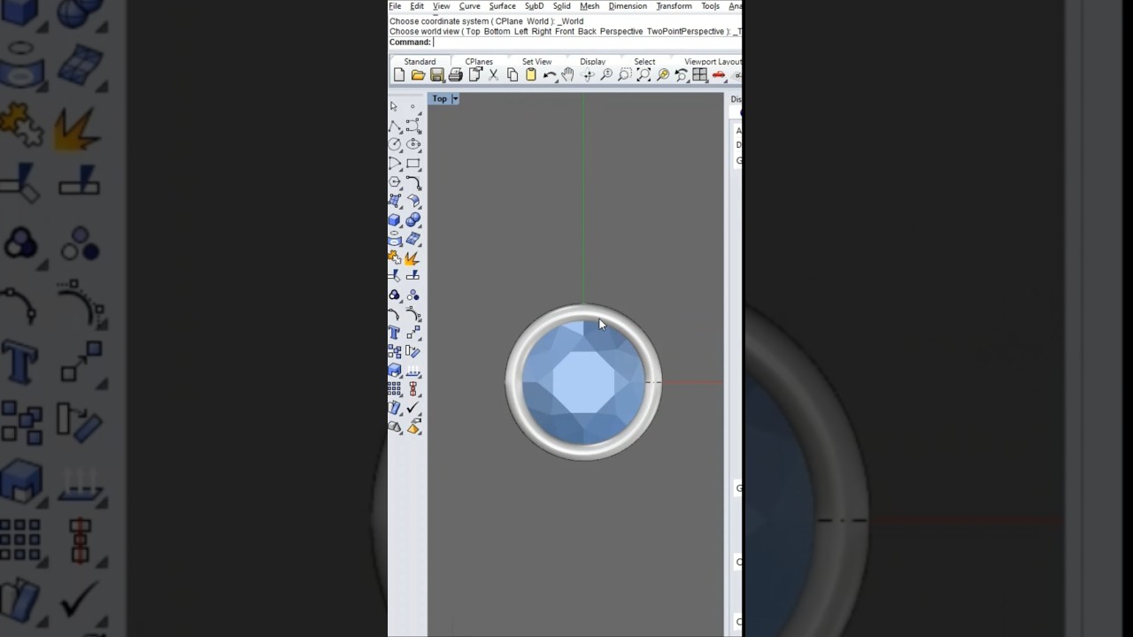This screenshot has width=1133, height=637.
Task: Open a file with the folder icon
Action: pos(418,75)
